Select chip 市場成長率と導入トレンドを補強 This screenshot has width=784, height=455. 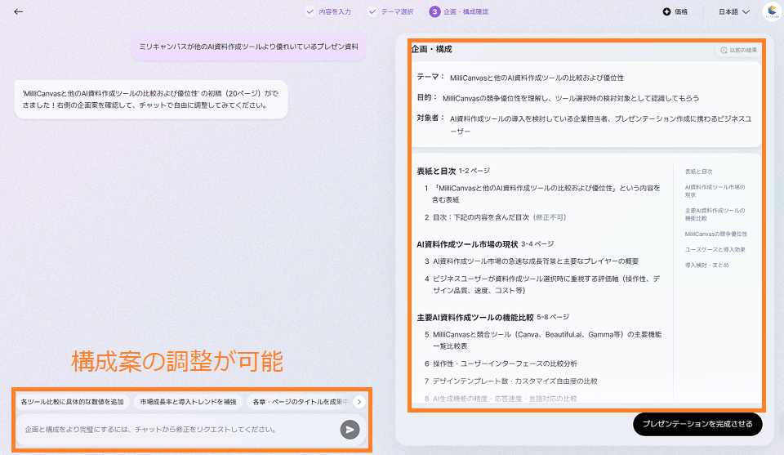(188, 402)
